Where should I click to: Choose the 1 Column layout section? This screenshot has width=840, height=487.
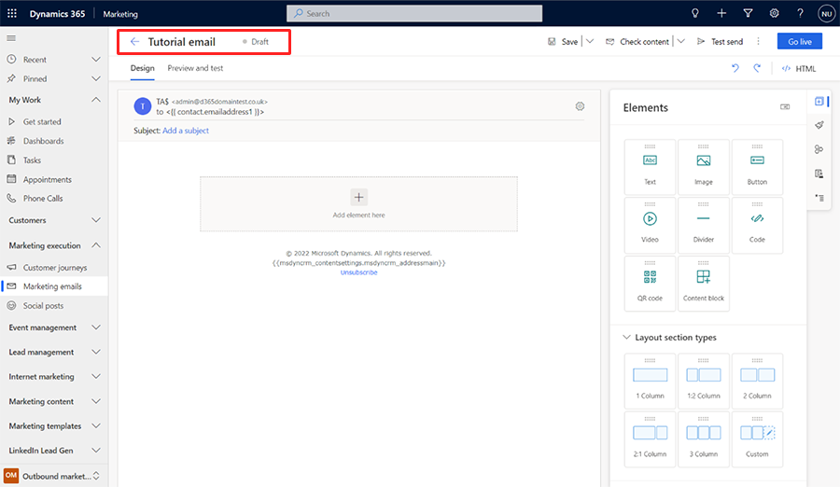tap(650, 381)
